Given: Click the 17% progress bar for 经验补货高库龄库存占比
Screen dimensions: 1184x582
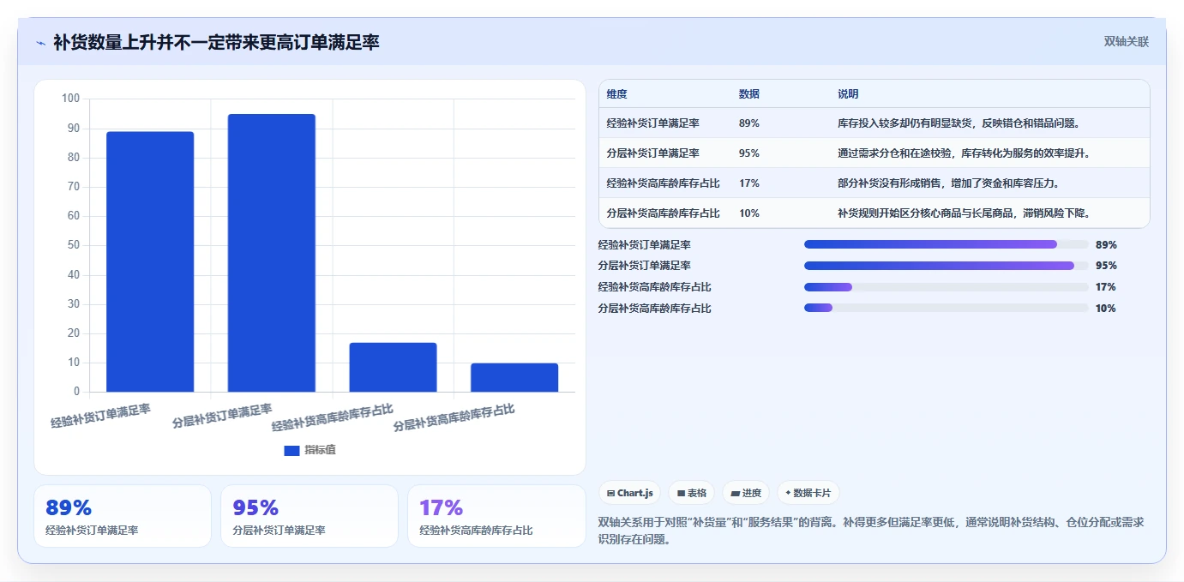Looking at the screenshot, I should point(947,287).
